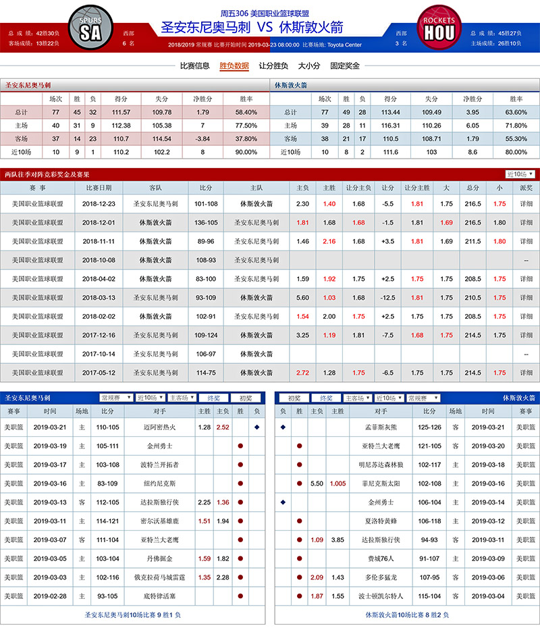This screenshot has width=540, height=630.
Task: Click the Rockets HOU team logo
Action: click(x=439, y=28)
